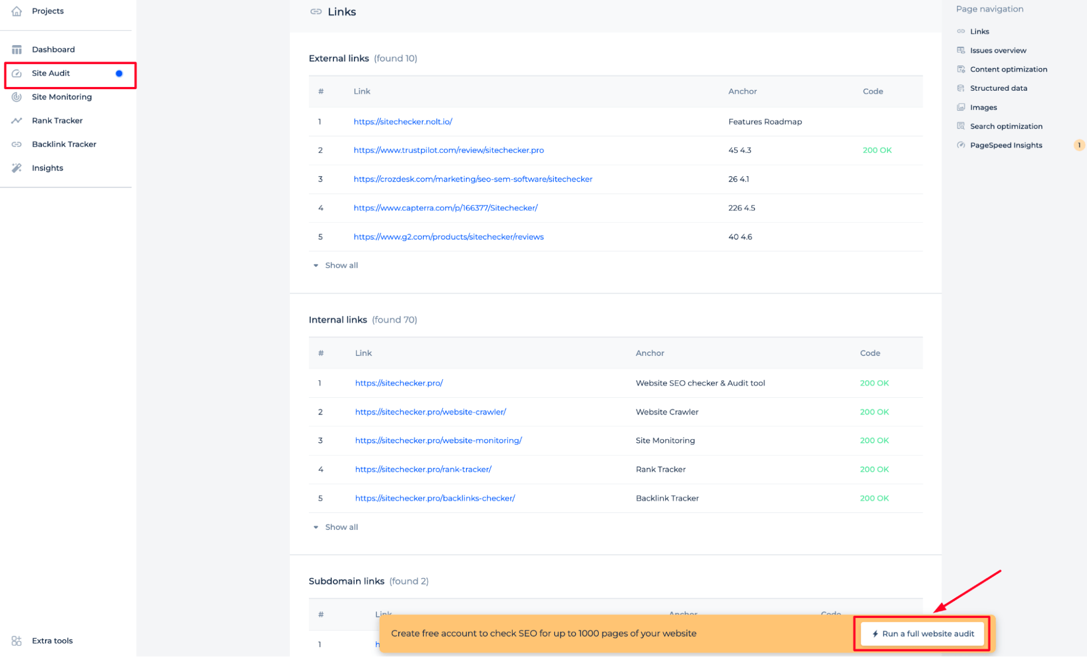Open the Dashboard section
The height and width of the screenshot is (657, 1087).
[52, 49]
